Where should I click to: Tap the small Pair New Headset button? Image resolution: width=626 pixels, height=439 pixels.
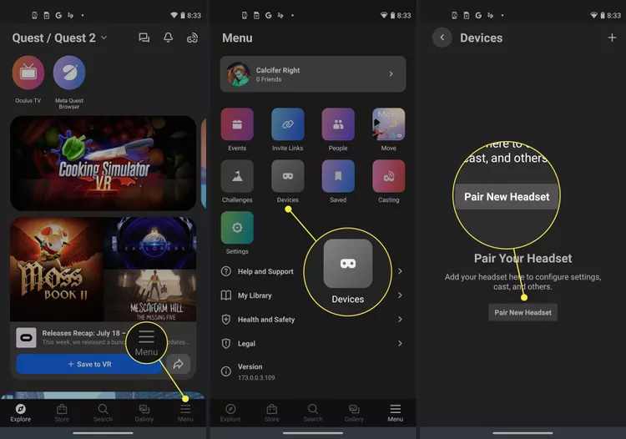click(x=523, y=312)
